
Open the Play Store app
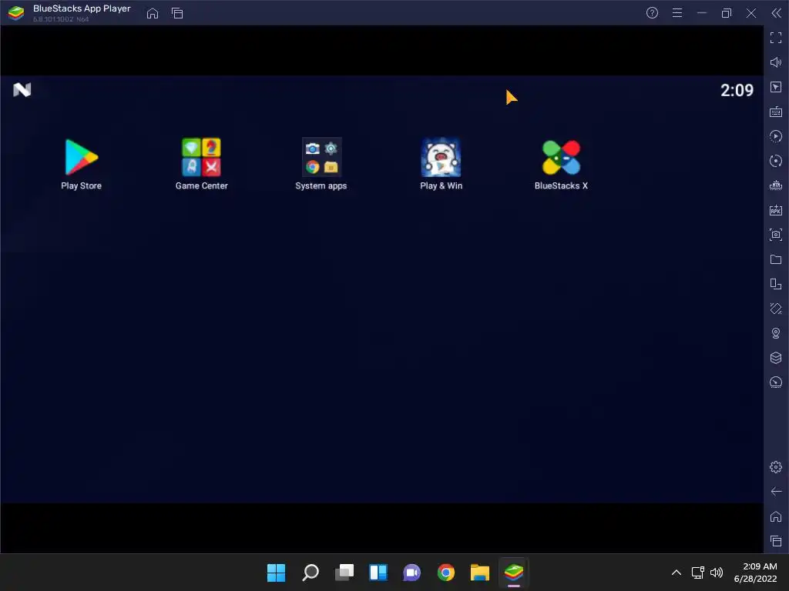click(x=81, y=165)
